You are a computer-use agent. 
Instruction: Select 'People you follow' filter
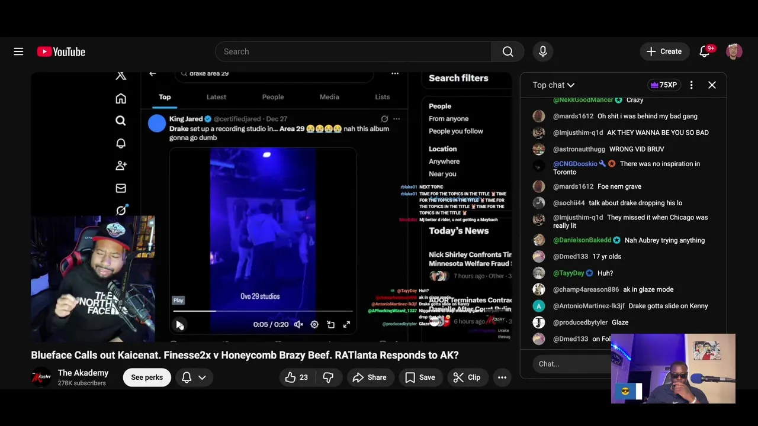(x=456, y=131)
